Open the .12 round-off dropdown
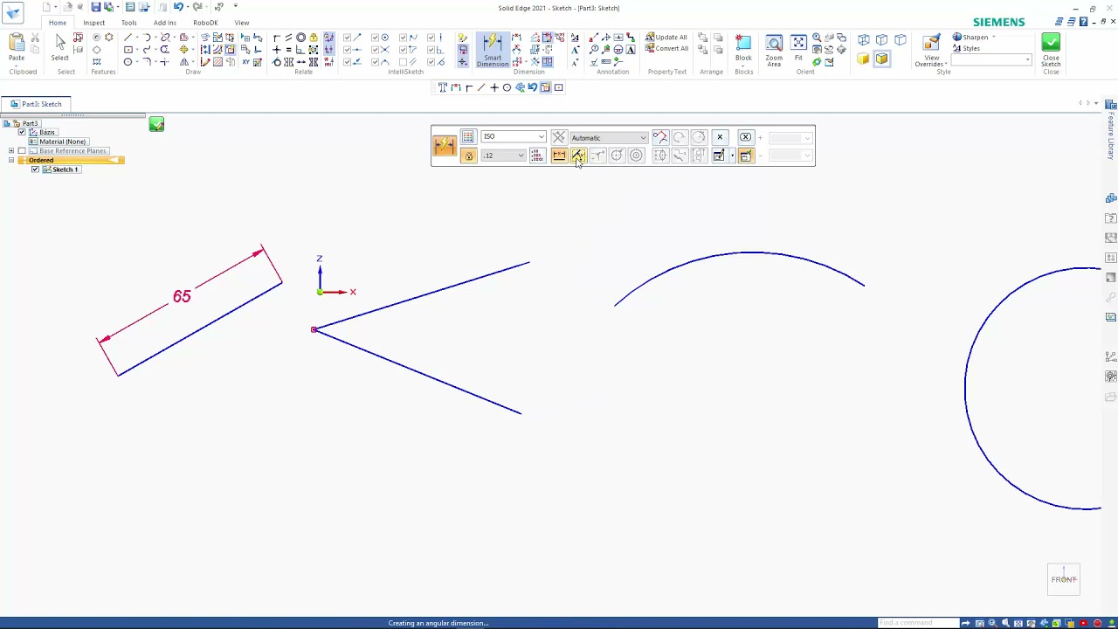The width and height of the screenshot is (1118, 629). pos(521,156)
